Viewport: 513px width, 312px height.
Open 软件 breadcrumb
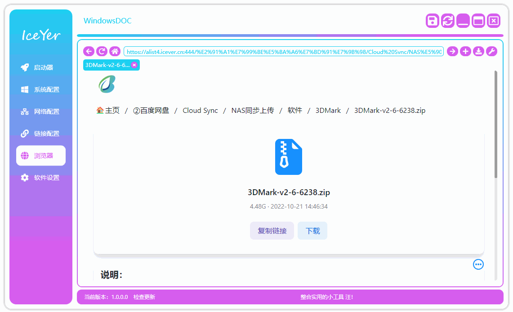[295, 111]
